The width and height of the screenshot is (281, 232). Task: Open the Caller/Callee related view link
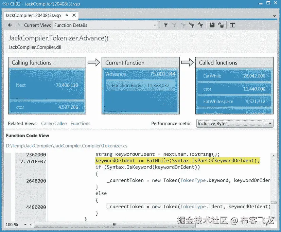tap(54, 123)
